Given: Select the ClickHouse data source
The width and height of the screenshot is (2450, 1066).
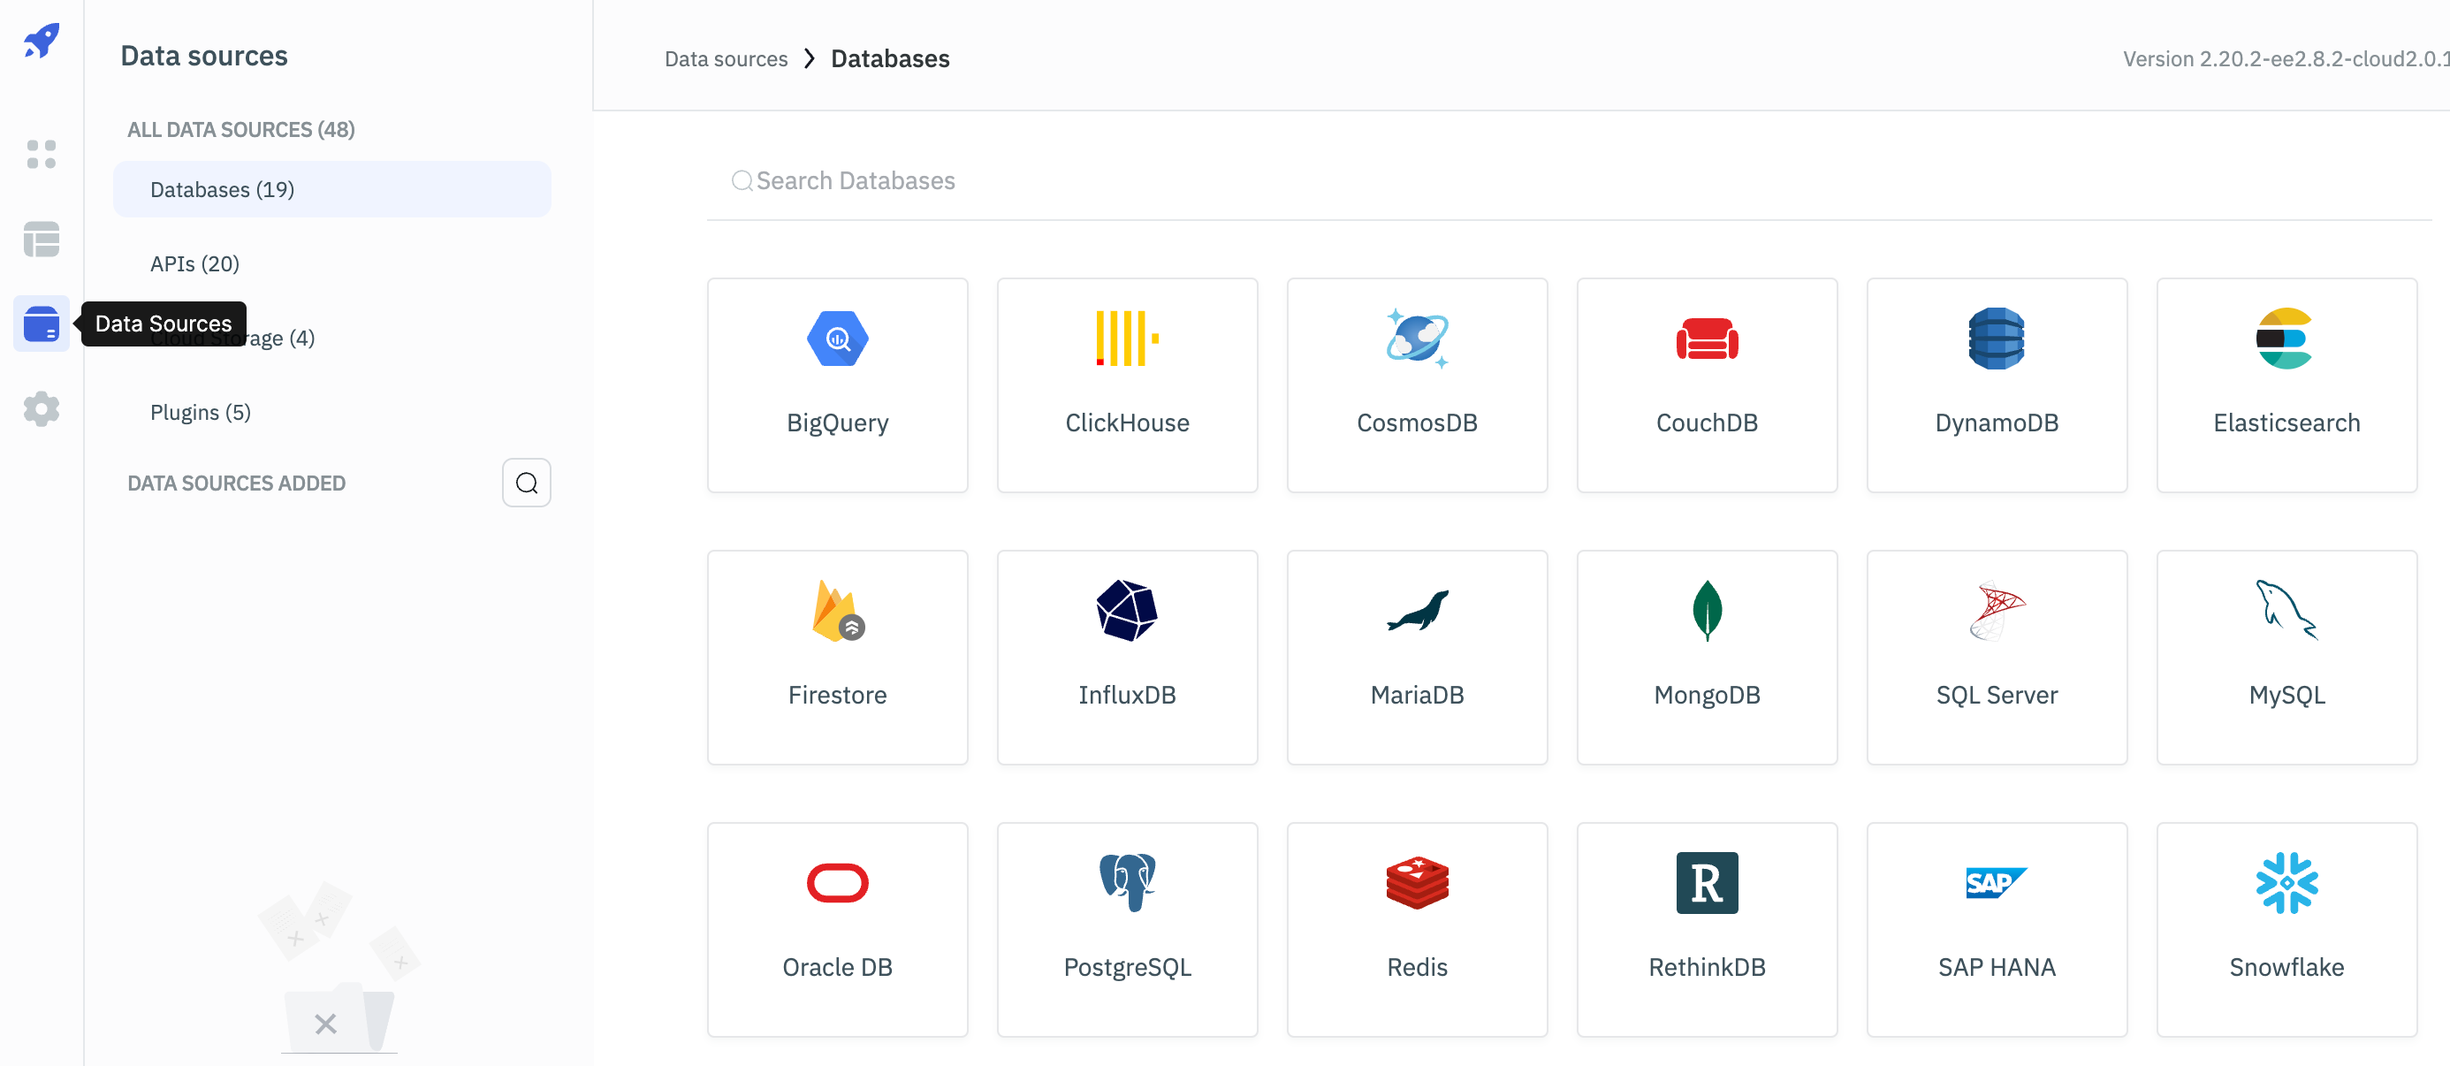Looking at the screenshot, I should pos(1127,385).
